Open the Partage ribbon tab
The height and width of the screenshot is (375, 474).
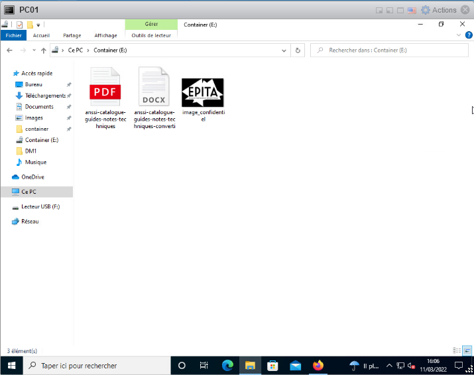click(72, 35)
